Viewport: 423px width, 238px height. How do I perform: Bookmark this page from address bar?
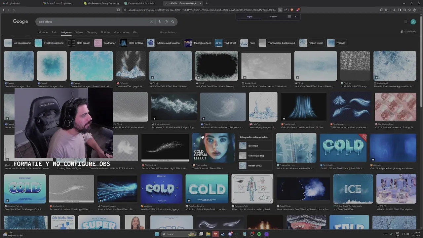(118, 10)
